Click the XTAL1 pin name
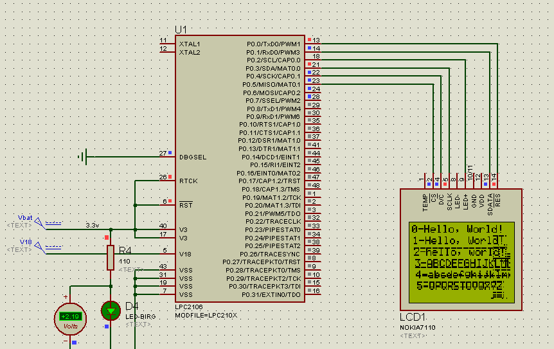Viewport: 554px width, 349px height. click(x=190, y=44)
